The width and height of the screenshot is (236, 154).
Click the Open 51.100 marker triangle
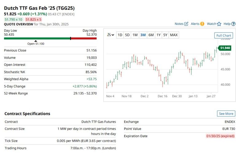pos(36,41)
